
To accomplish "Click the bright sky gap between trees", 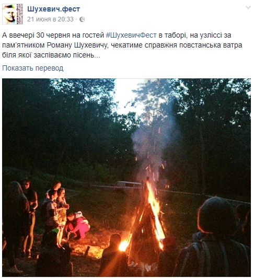I will click(128, 96).
